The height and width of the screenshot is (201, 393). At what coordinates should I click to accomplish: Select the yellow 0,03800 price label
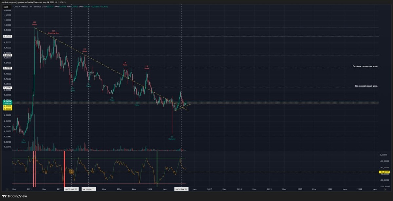coord(8,106)
